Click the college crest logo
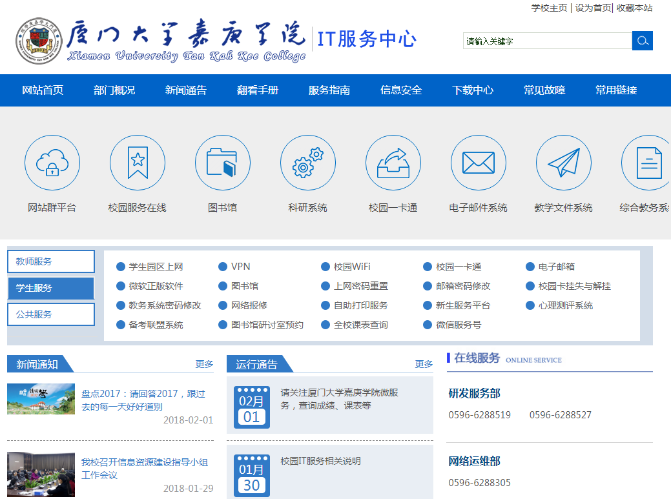This screenshot has height=499, width=671. click(39, 41)
